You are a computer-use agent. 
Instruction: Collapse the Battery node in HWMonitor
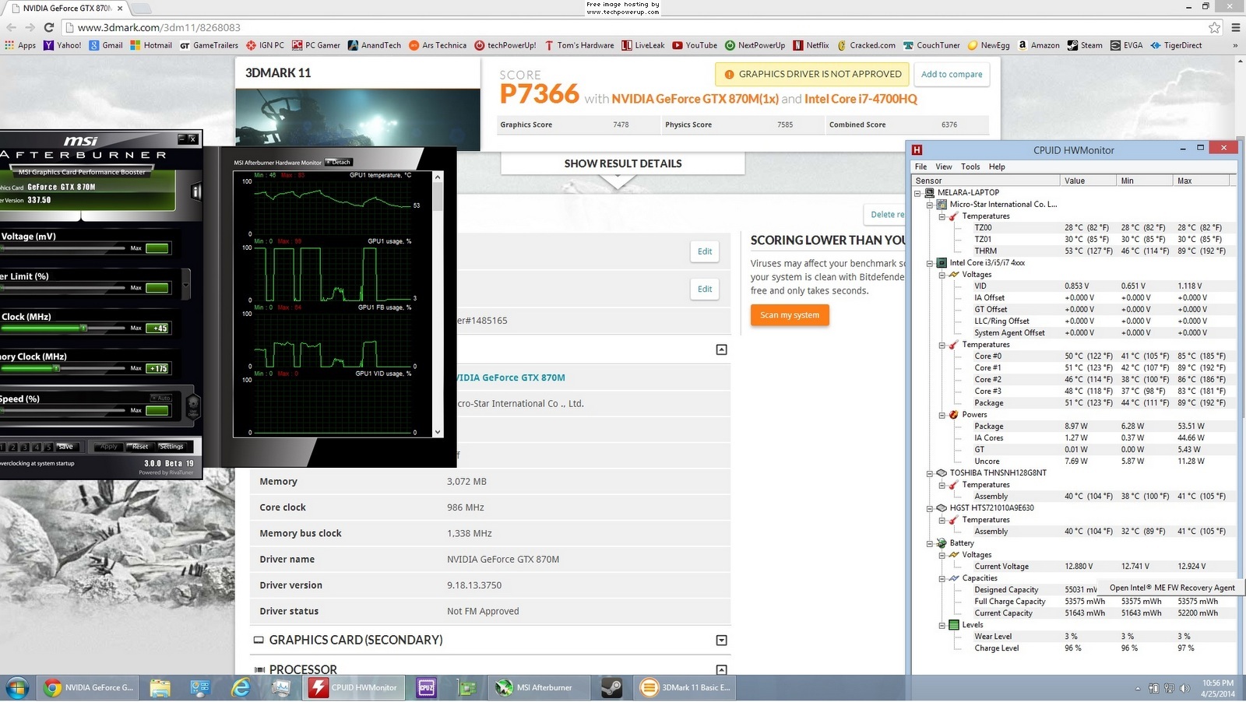click(x=929, y=543)
